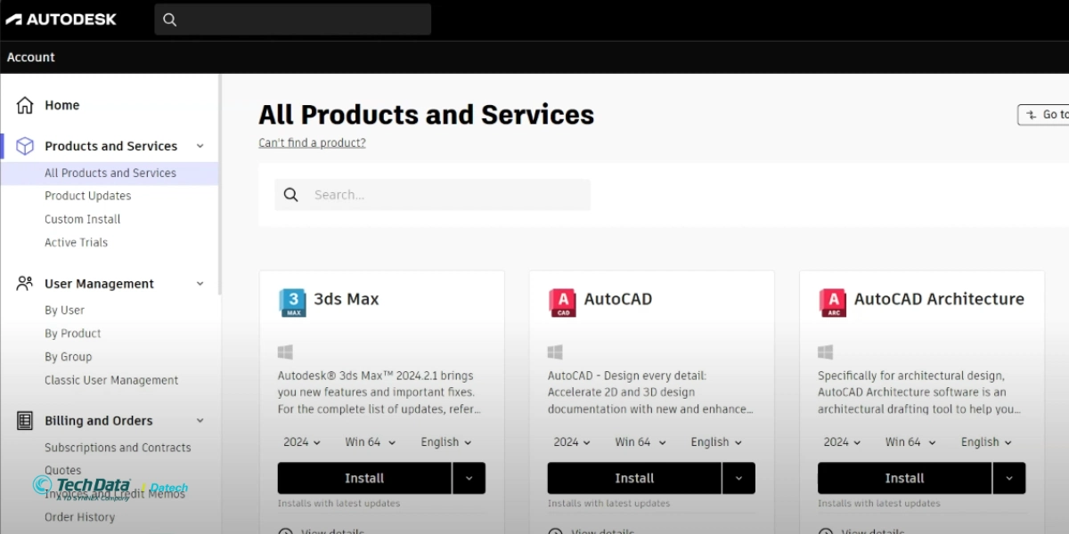Image resolution: width=1069 pixels, height=534 pixels.
Task: Click the Account label in header
Action: click(x=31, y=57)
